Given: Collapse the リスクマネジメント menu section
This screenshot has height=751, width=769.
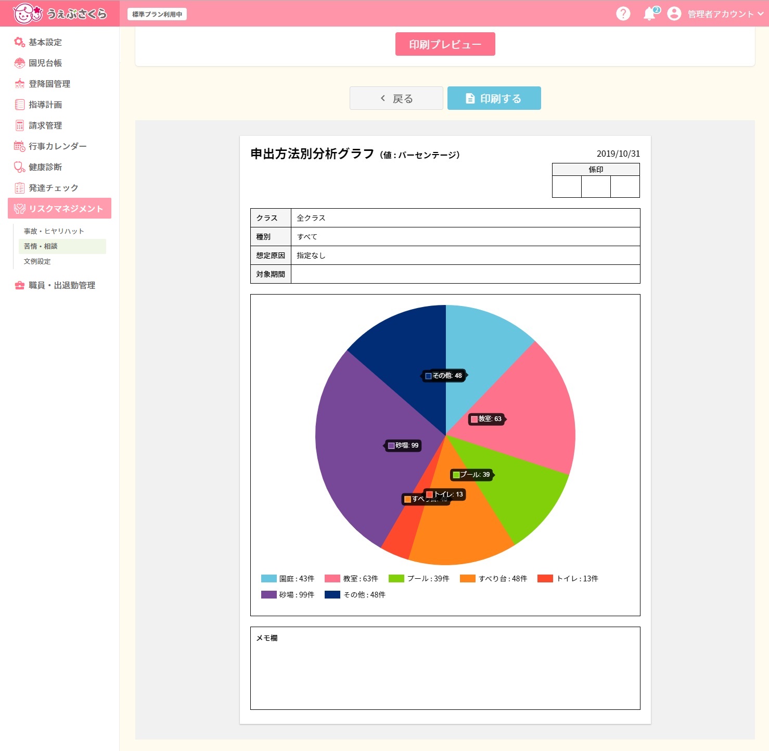Looking at the screenshot, I should coord(59,208).
